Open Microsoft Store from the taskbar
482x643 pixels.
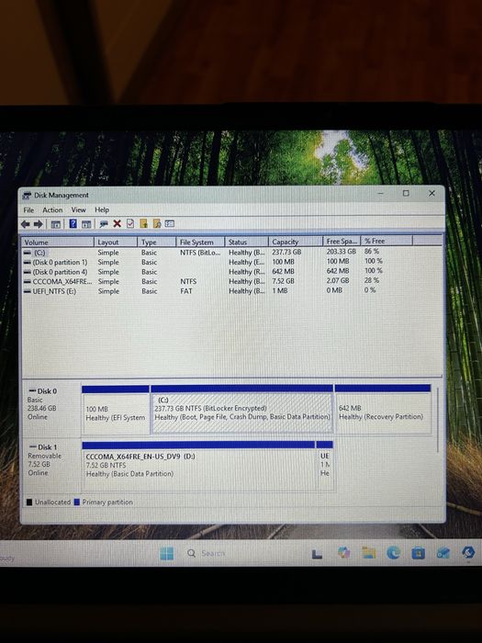(x=418, y=553)
